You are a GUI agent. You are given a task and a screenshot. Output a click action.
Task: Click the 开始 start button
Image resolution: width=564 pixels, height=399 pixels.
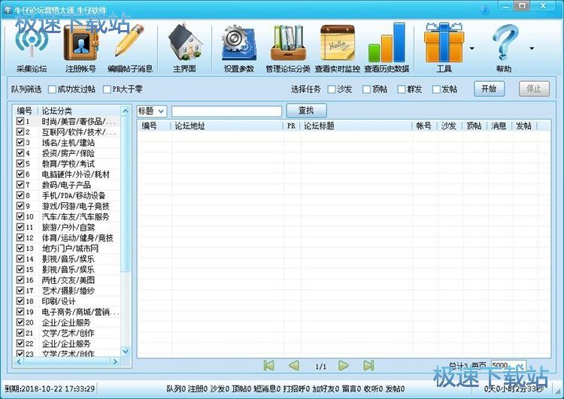[x=489, y=89]
